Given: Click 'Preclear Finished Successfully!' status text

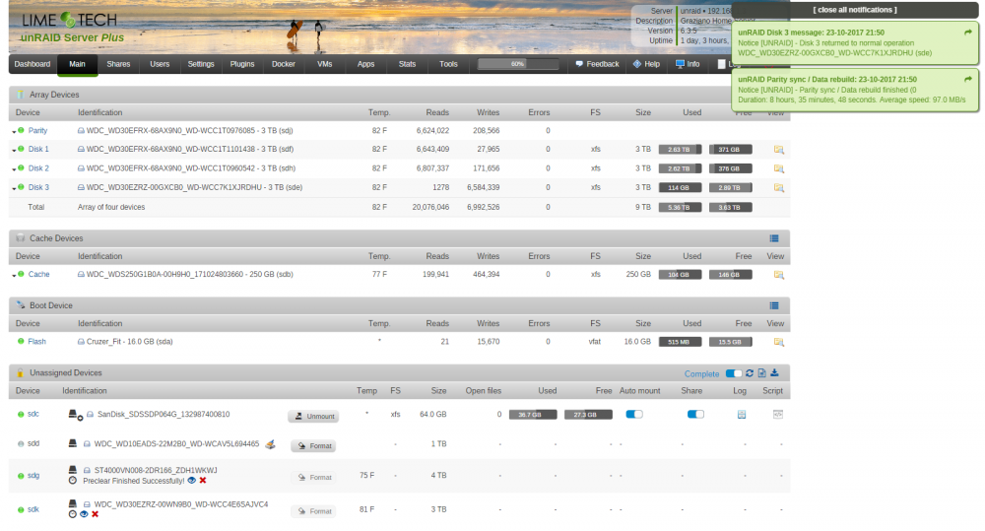Looking at the screenshot, I should [134, 481].
